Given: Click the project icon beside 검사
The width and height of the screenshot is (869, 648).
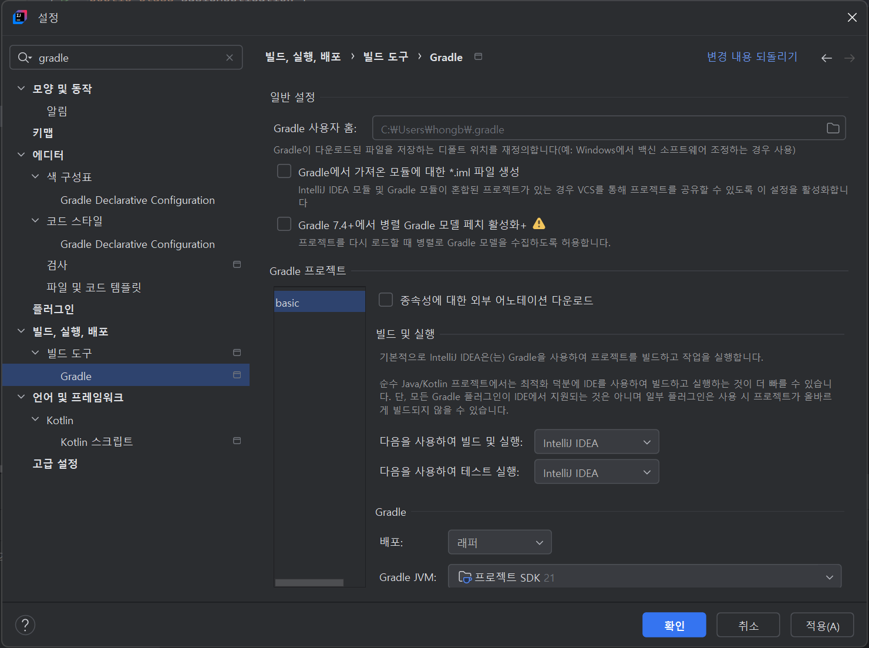Looking at the screenshot, I should pyautogui.click(x=237, y=264).
